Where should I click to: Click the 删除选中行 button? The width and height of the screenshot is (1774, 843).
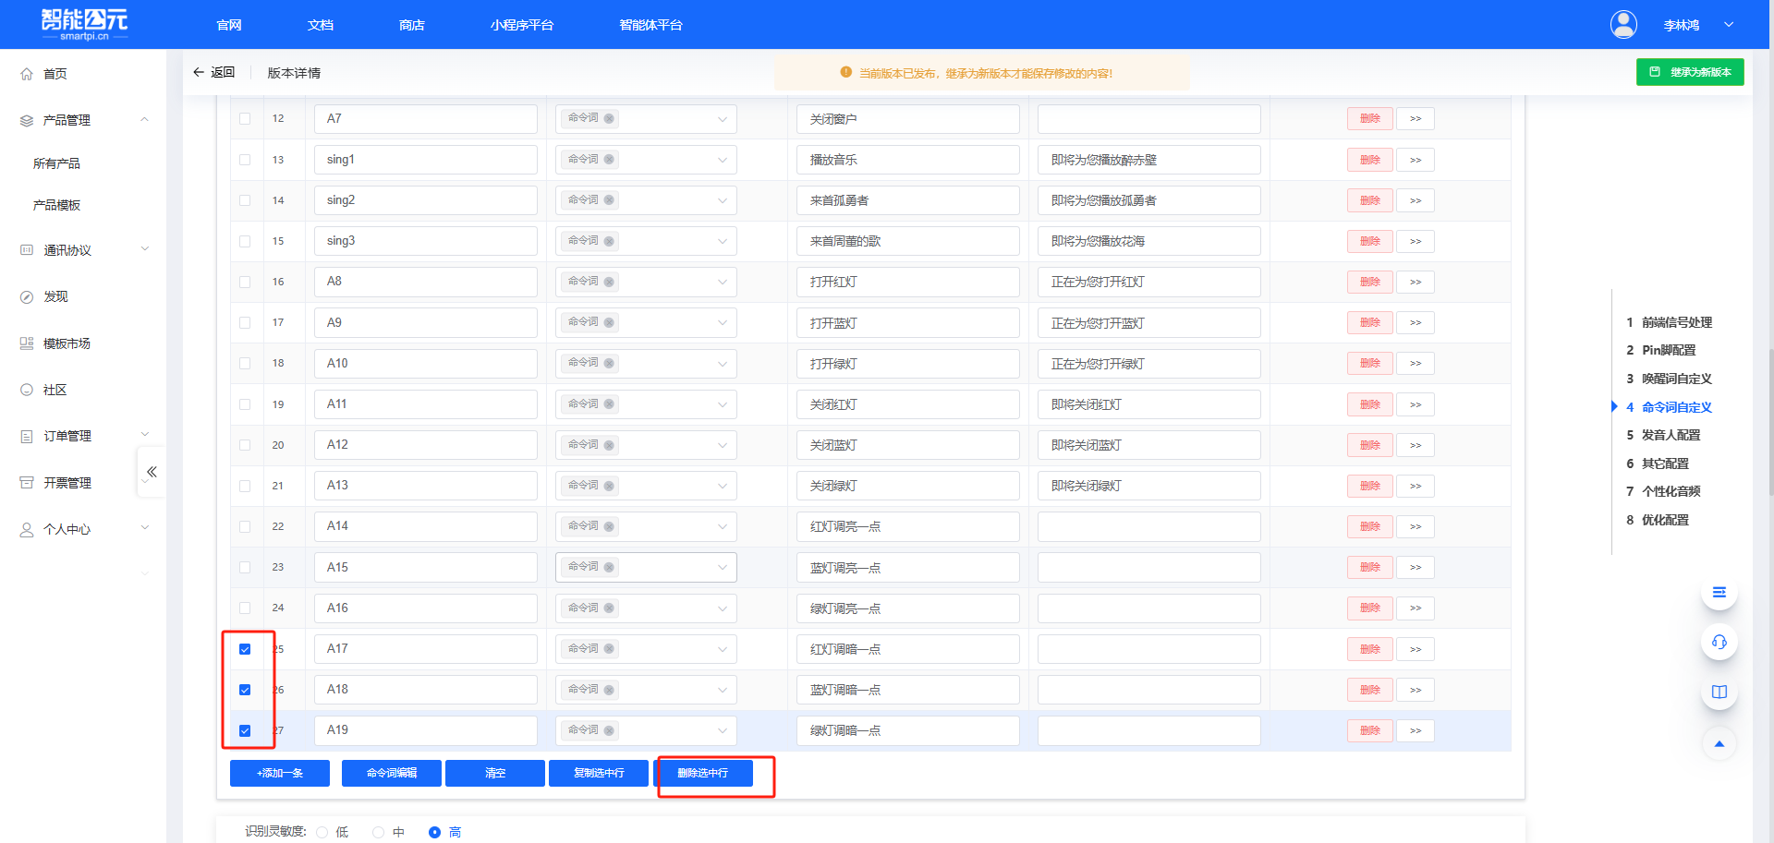[703, 773]
